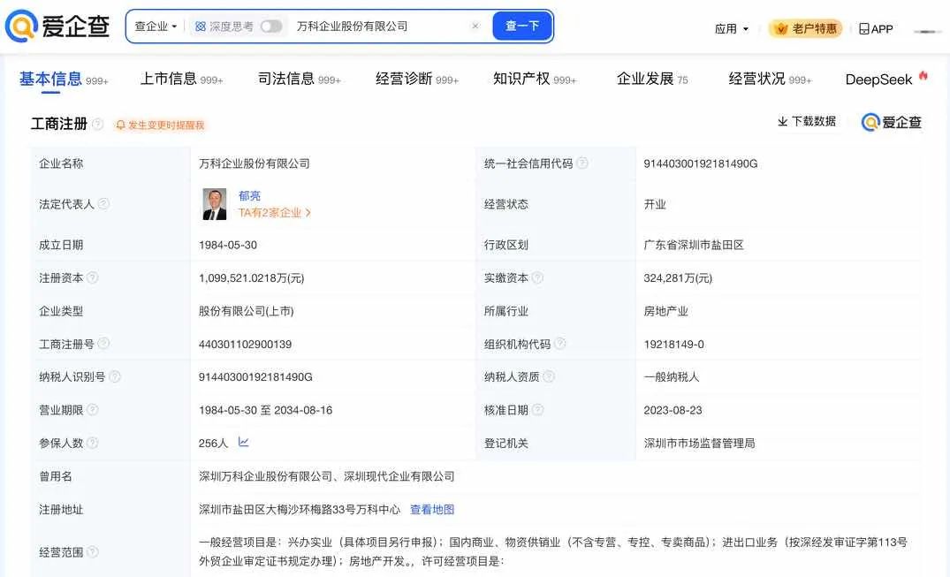Screen dimensions: 950x577
Task: Click help icon beside 纳税人识别号
Action: coord(115,376)
